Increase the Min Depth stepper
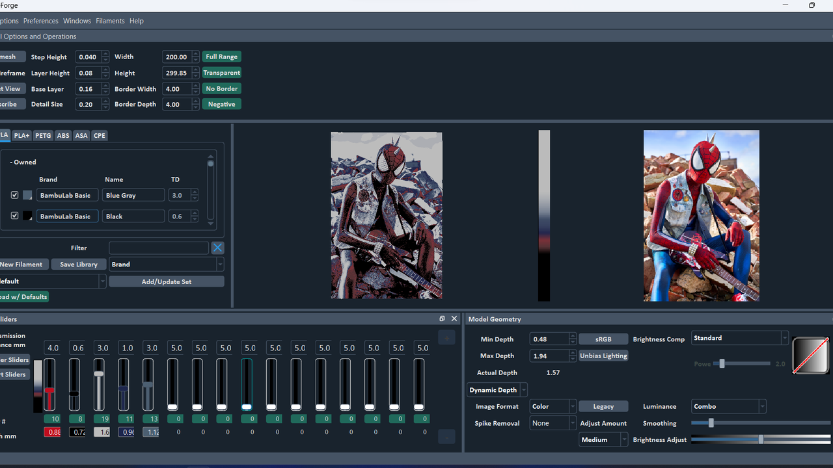Viewport: 833px width, 468px height. click(x=573, y=336)
